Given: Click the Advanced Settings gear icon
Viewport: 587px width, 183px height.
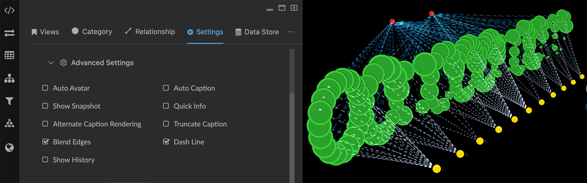Looking at the screenshot, I should click(x=64, y=63).
